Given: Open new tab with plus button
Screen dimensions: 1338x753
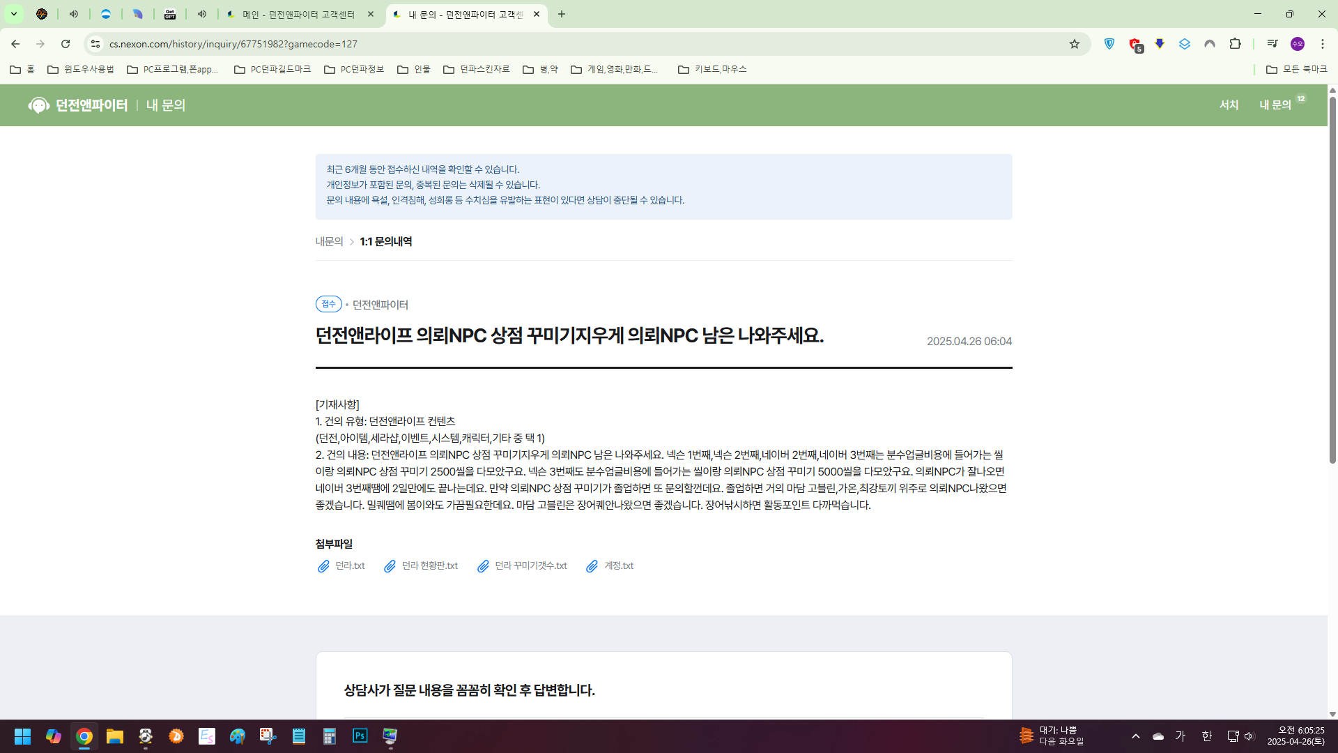Looking at the screenshot, I should point(562,14).
